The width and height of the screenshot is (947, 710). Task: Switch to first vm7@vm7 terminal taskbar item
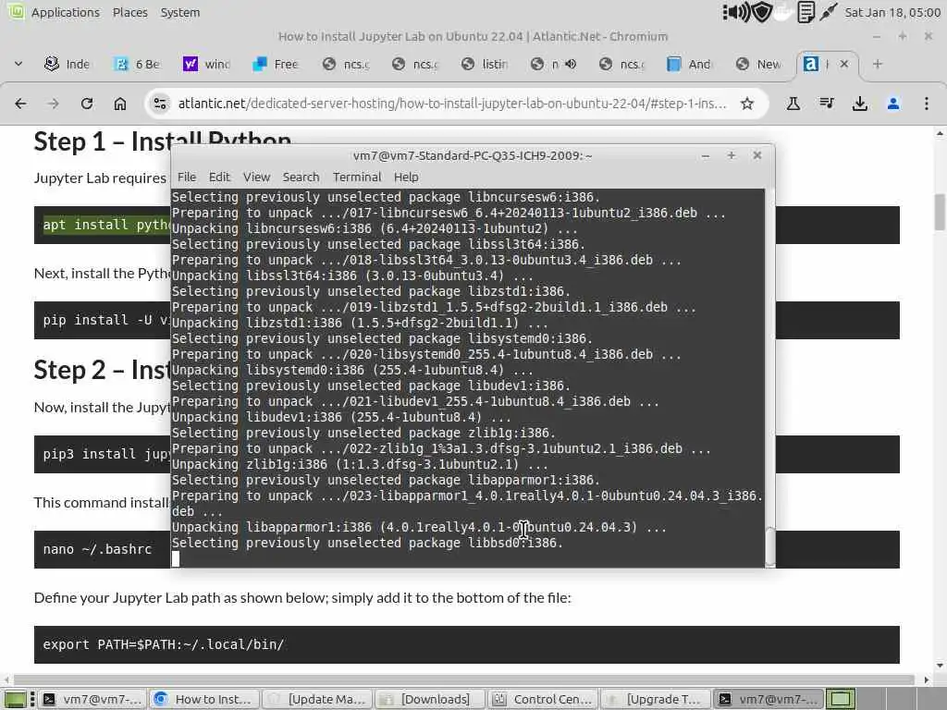(93, 699)
